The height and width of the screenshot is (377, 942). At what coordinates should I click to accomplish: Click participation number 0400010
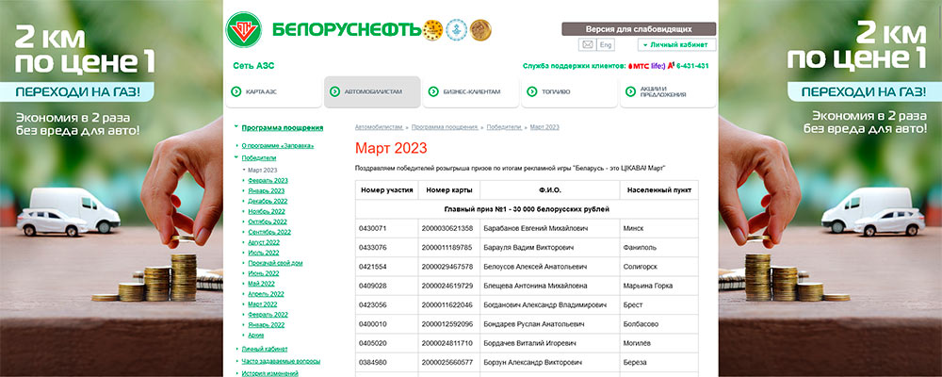(372, 324)
